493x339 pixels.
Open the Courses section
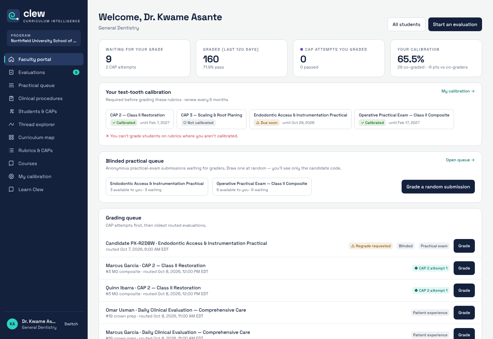(x=44, y=163)
